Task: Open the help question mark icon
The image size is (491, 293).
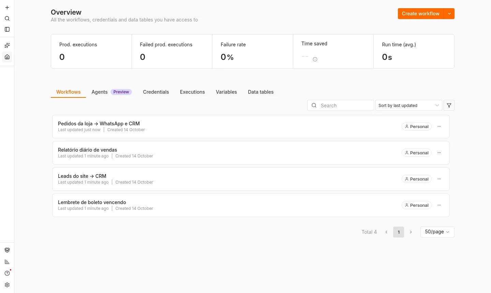Action: tap(7, 273)
